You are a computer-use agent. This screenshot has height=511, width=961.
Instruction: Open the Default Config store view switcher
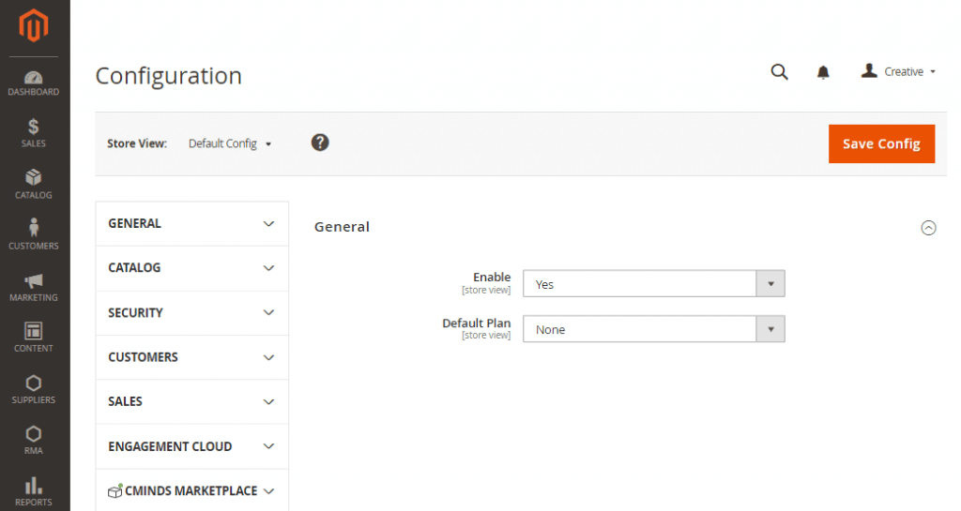pyautogui.click(x=230, y=143)
